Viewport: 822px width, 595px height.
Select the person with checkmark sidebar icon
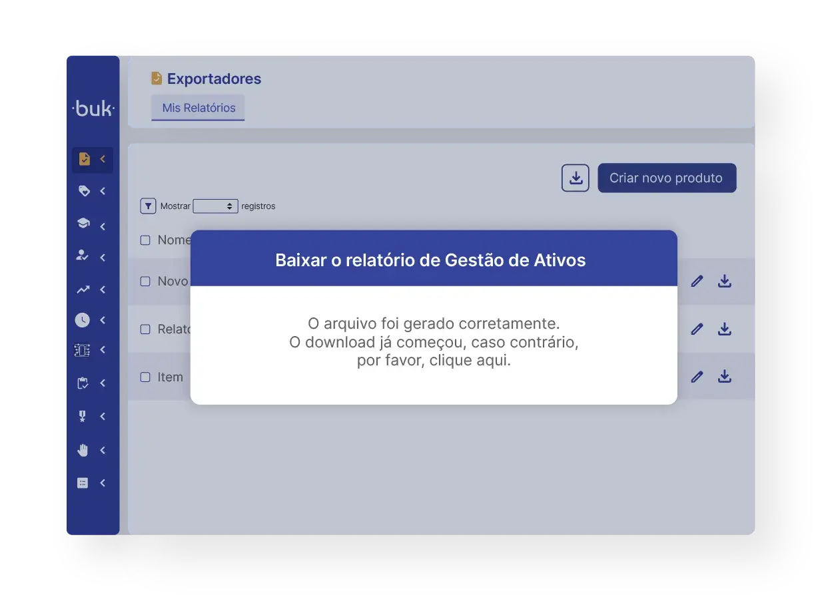click(83, 256)
